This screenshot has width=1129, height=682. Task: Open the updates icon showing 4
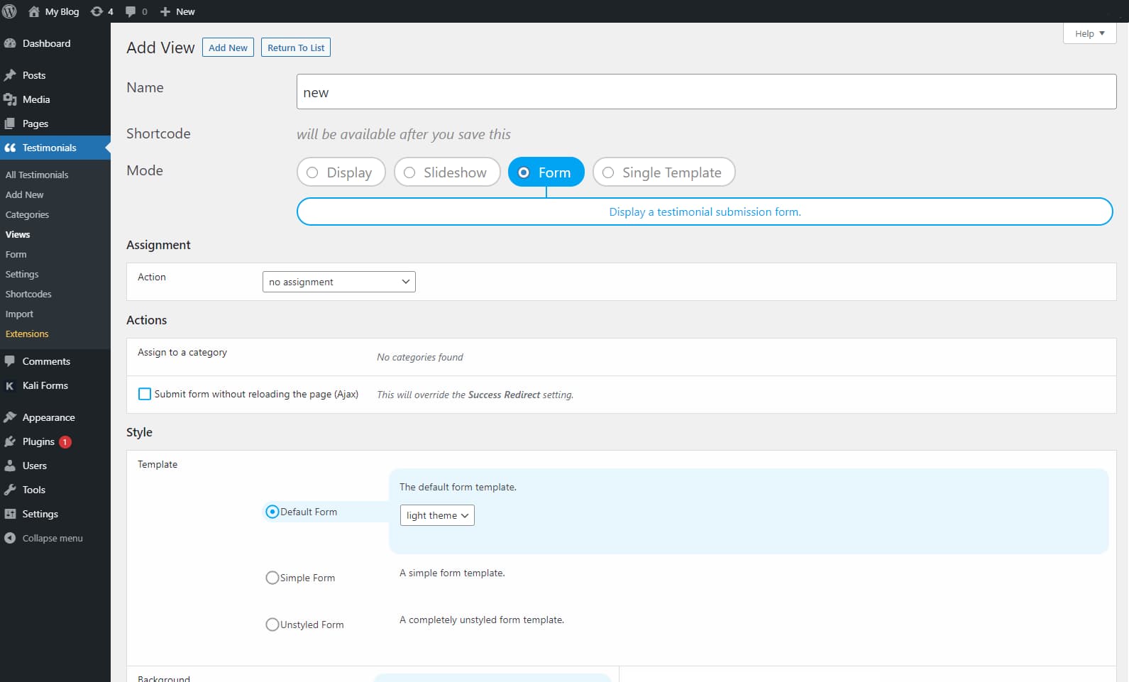[97, 11]
